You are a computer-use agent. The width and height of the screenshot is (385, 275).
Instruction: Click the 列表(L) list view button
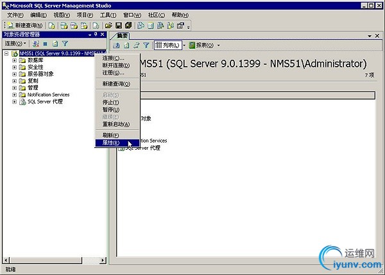[x=168, y=45]
